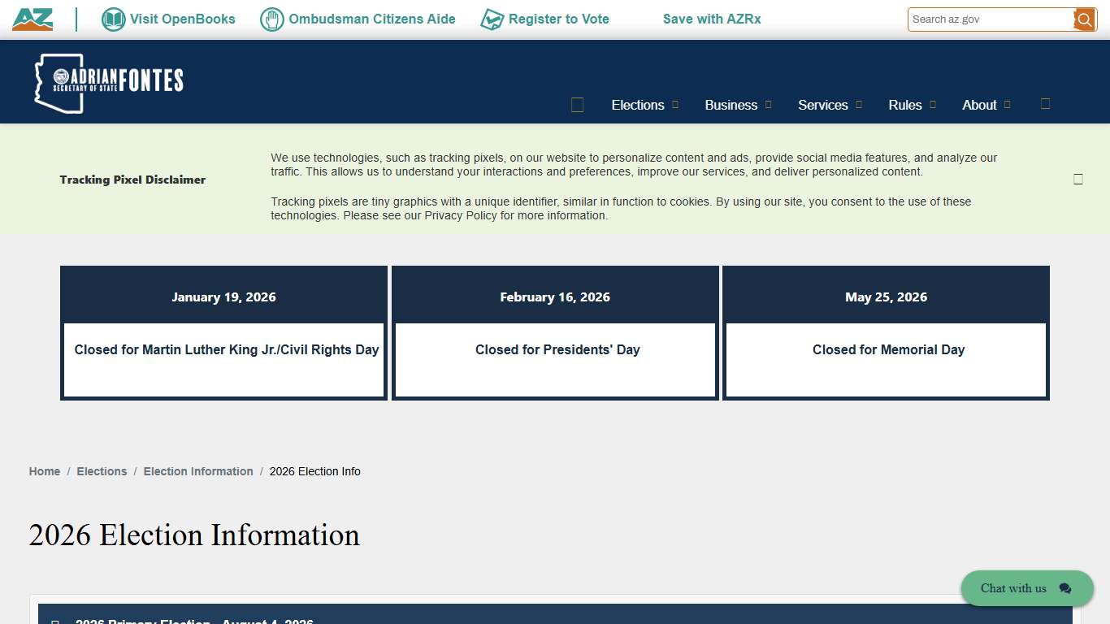Select the Register to Vote envelope icon
Image resolution: width=1110 pixels, height=624 pixels.
click(x=492, y=19)
